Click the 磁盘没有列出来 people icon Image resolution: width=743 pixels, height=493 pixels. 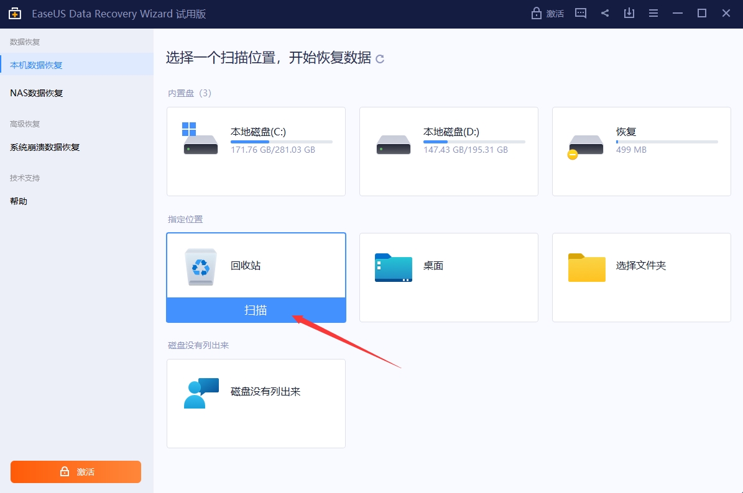(201, 392)
